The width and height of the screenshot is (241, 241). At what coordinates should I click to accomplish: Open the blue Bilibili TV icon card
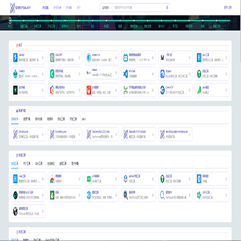coord(139,58)
